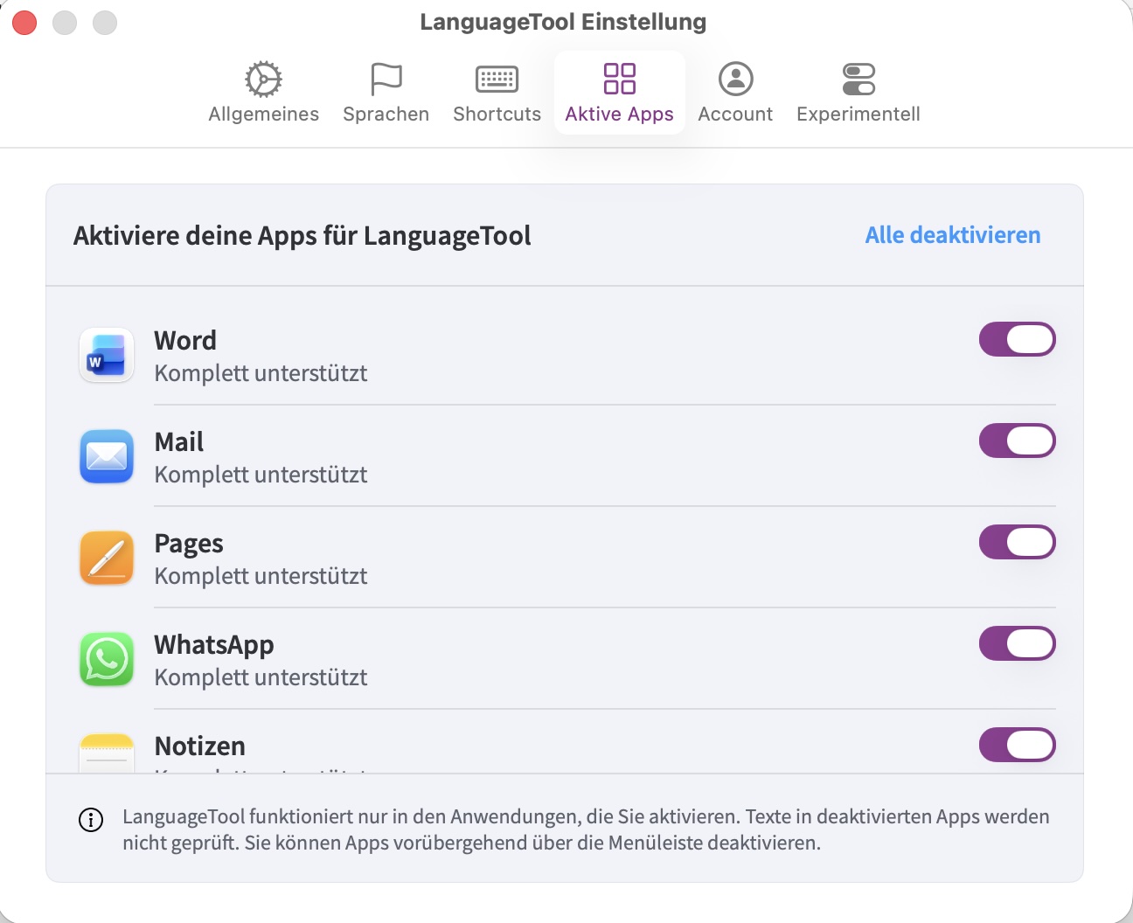1133x923 pixels.
Task: Disable the WhatsApp toggle switch
Action: [x=1017, y=644]
